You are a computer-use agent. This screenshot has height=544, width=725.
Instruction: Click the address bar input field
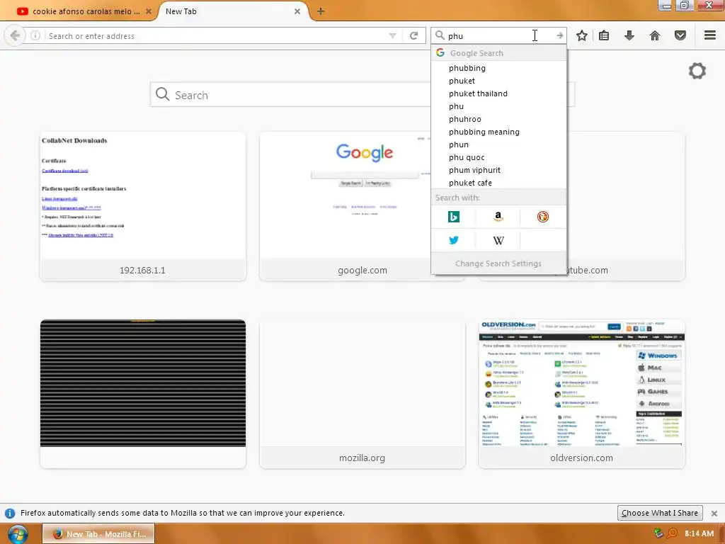(217, 35)
